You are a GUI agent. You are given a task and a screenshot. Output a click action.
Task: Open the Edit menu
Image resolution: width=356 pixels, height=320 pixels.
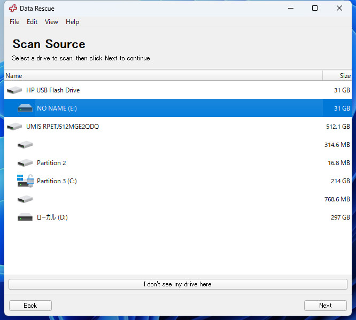coord(32,22)
